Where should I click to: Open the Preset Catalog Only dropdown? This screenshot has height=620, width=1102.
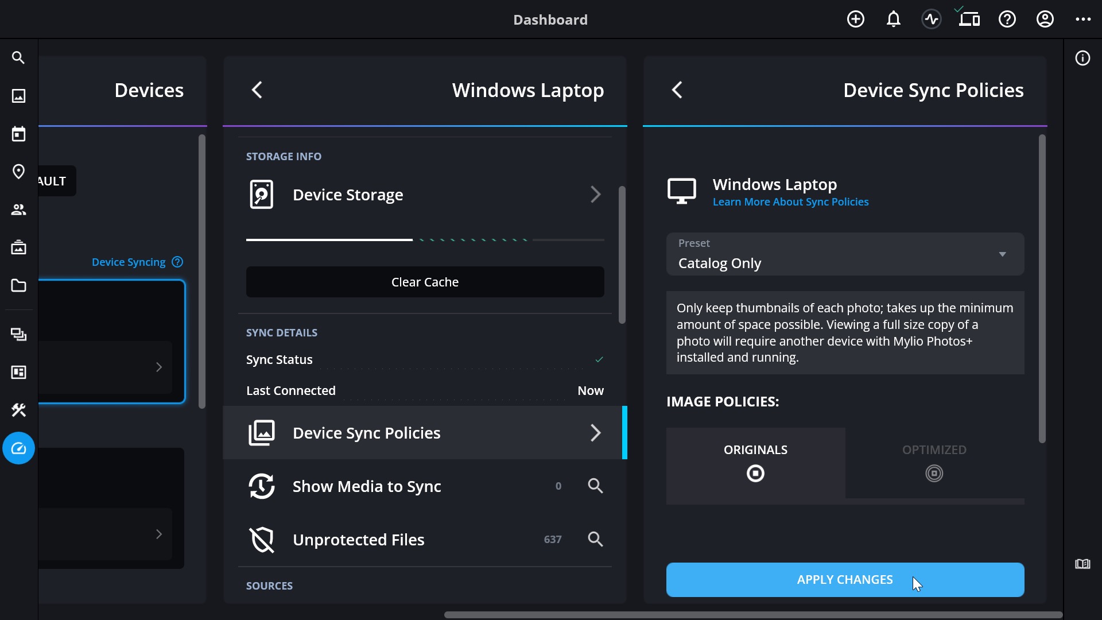point(845,254)
